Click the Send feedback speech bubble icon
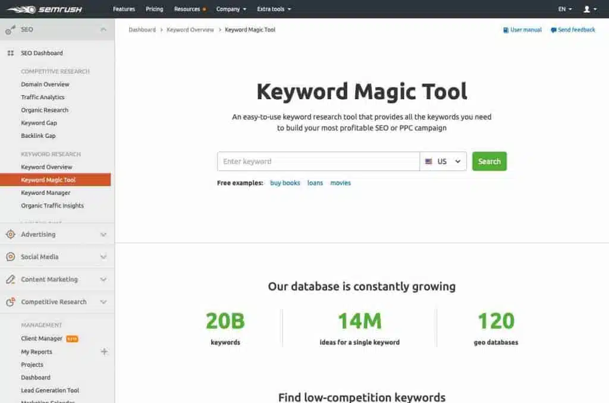The width and height of the screenshot is (609, 403). pos(554,30)
